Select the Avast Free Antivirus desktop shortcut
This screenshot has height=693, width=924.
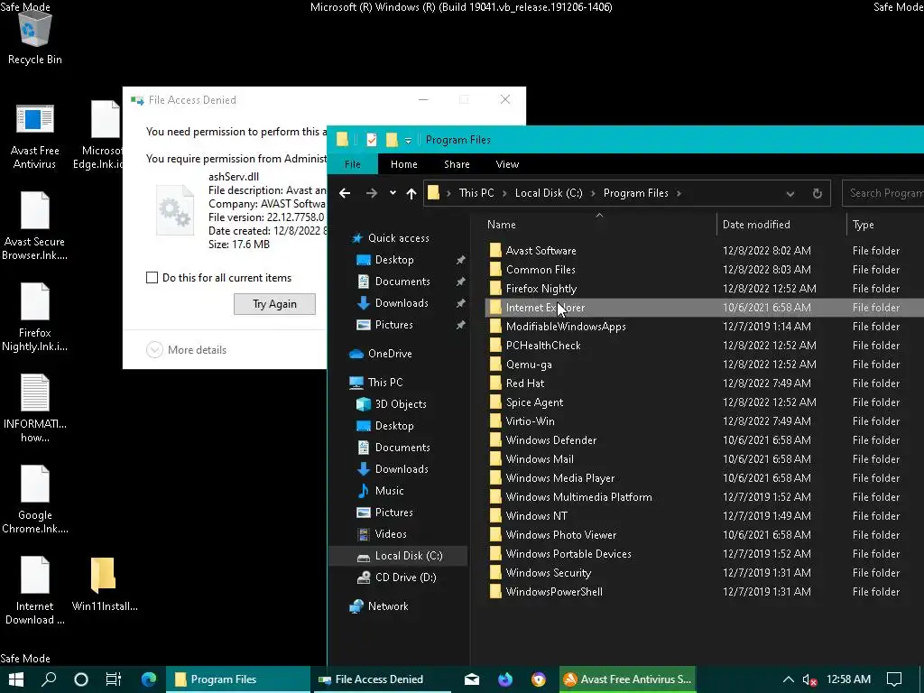(x=35, y=137)
